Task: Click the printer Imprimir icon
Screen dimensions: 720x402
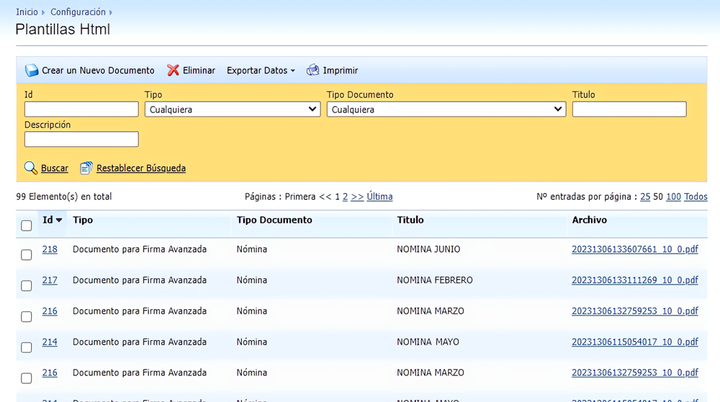Action: click(x=312, y=71)
